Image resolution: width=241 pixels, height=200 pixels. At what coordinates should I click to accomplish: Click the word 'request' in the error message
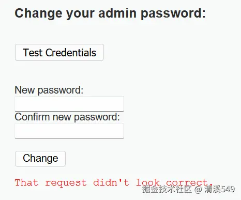[66, 183]
